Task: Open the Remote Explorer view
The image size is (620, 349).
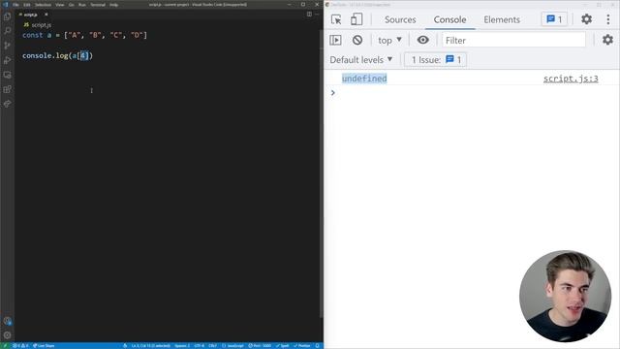Action: coord(7,75)
